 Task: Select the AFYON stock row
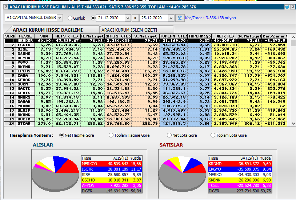click(146, 58)
